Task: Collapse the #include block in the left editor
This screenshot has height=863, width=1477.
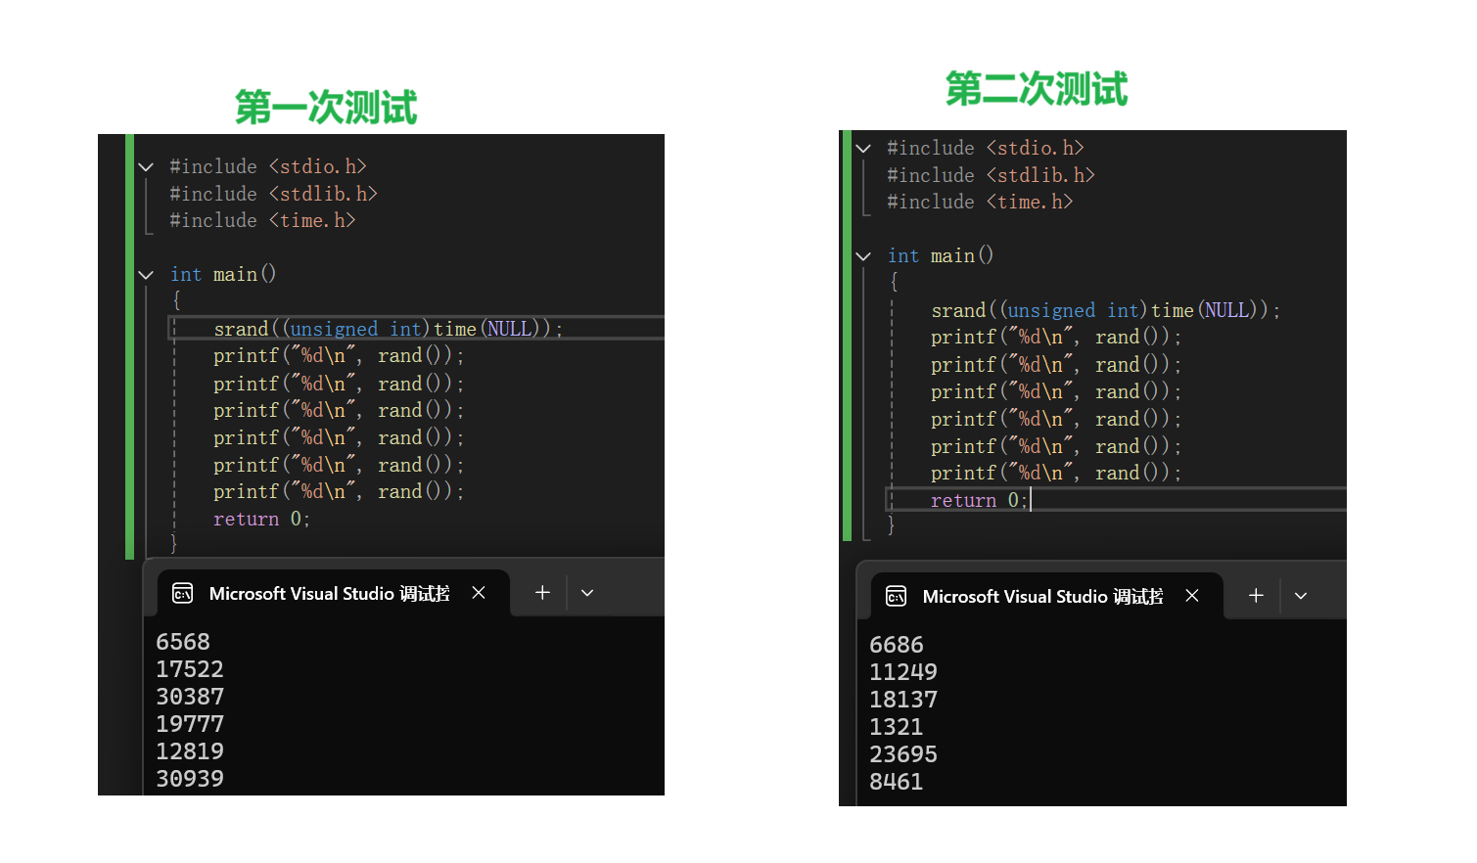Action: click(146, 167)
